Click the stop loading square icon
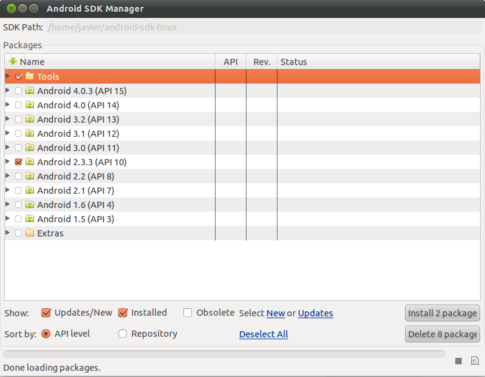This screenshot has height=377, width=485. (x=458, y=361)
